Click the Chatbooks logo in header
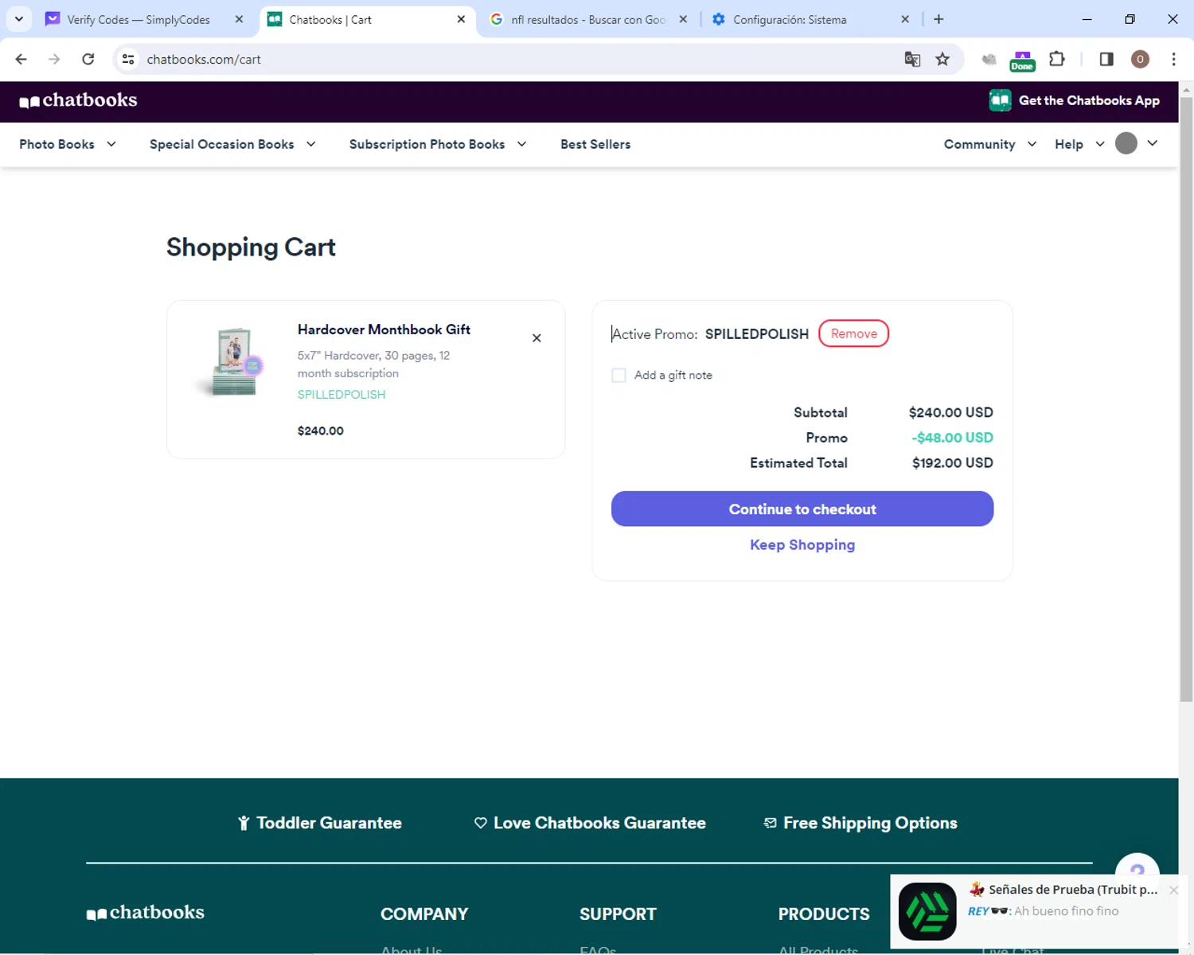This screenshot has width=1194, height=955. click(78, 100)
